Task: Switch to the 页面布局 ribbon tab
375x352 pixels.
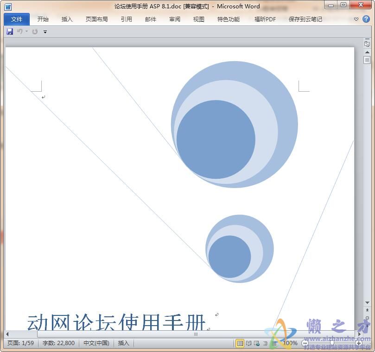Action: tap(97, 19)
